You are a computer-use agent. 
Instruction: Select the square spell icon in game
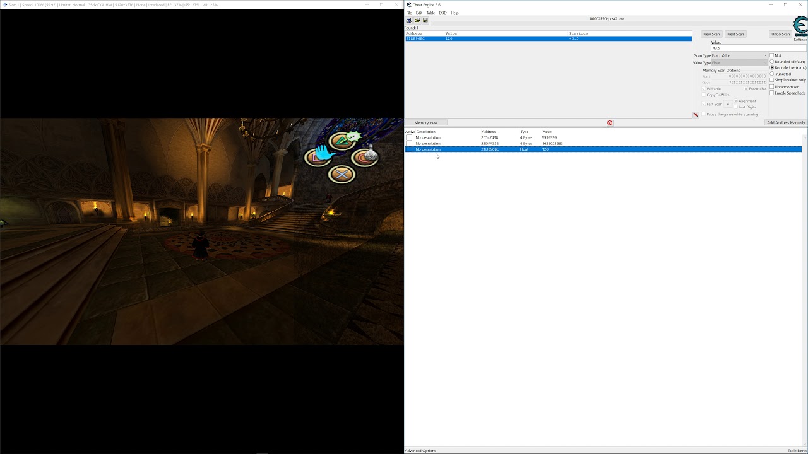(x=316, y=158)
